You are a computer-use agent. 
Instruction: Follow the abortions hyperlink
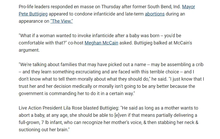pyautogui.click(x=154, y=14)
